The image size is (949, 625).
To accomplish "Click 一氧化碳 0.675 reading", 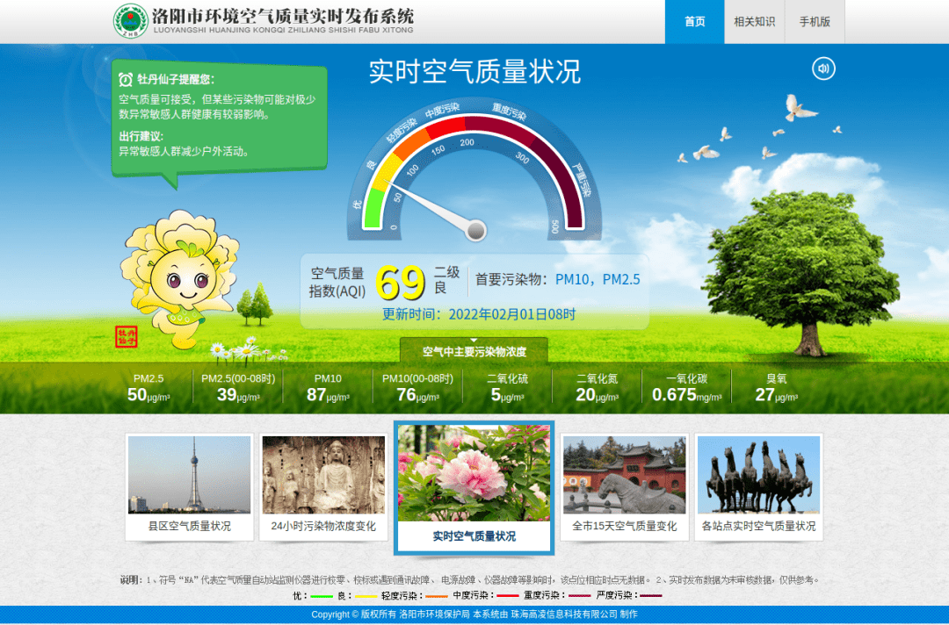I will (686, 395).
